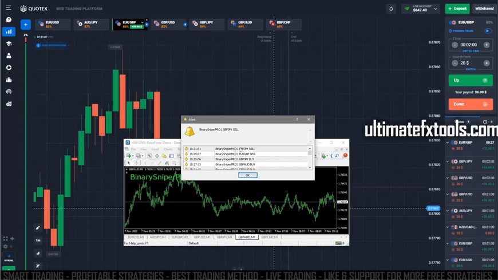Select the 15:27:15 GBPAUD BUY alert row
498x280 pixels.
coord(245,164)
